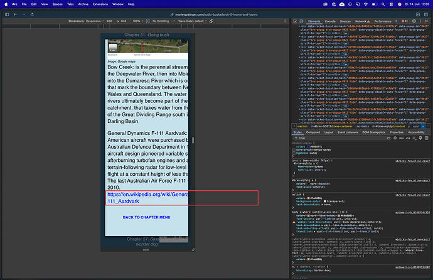This screenshot has height=280, width=433.
Task: Click the device pixel ratio icon after zoom
Action: coord(148,21)
